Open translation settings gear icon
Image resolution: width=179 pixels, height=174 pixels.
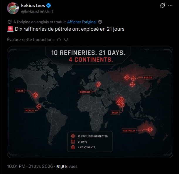(x=100, y=22)
